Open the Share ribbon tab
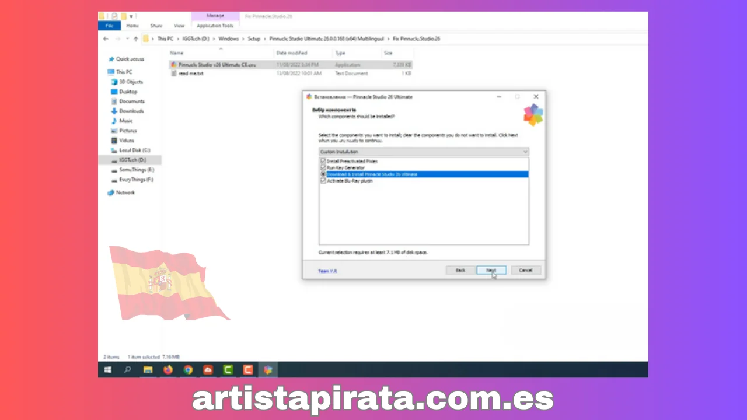 pos(156,26)
